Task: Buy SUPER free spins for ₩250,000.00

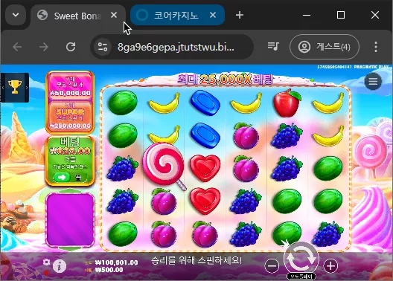Action: point(70,117)
